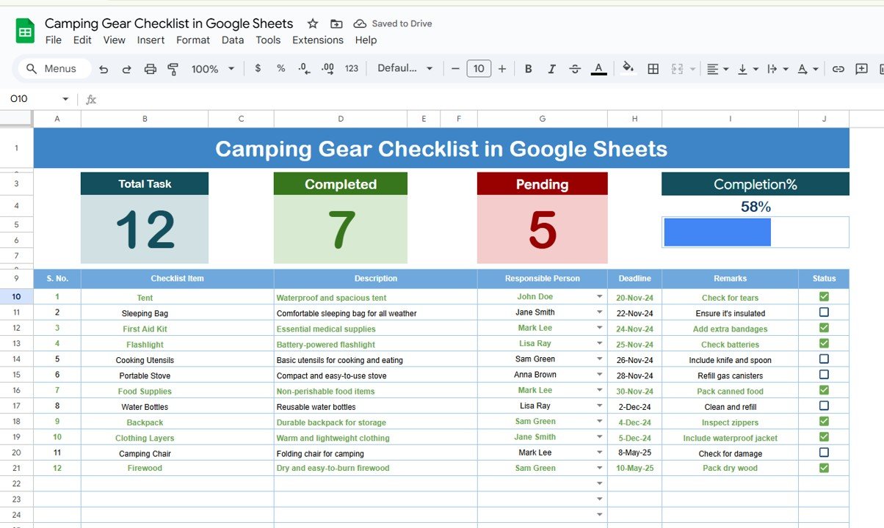884x528 pixels.
Task: Open John Doe responsible person dropdown
Action: point(599,297)
